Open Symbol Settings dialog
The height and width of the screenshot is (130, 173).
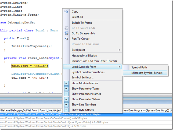(82, 78)
